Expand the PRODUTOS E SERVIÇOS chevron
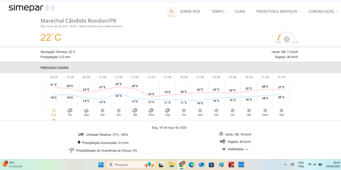 (x=299, y=11)
